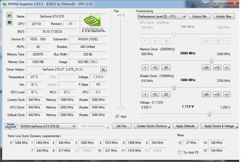Image resolution: width=243 pixels, height=162 pixels.
Task: Decrease Shader Clock by 10
Action: (155, 94)
